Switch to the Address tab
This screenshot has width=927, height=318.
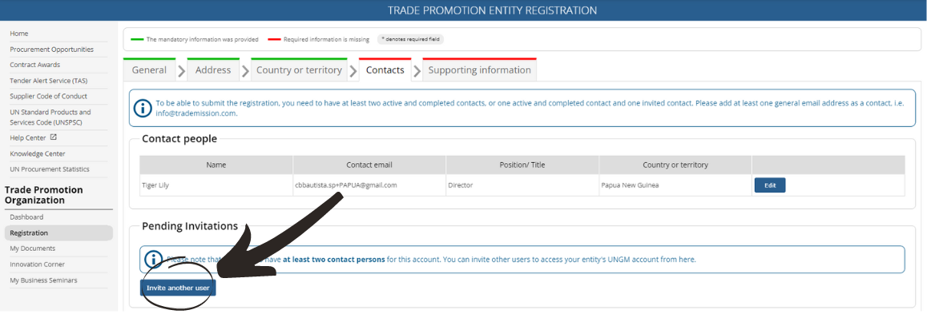pyautogui.click(x=213, y=70)
